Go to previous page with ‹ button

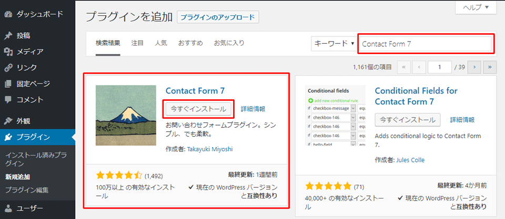(419, 67)
